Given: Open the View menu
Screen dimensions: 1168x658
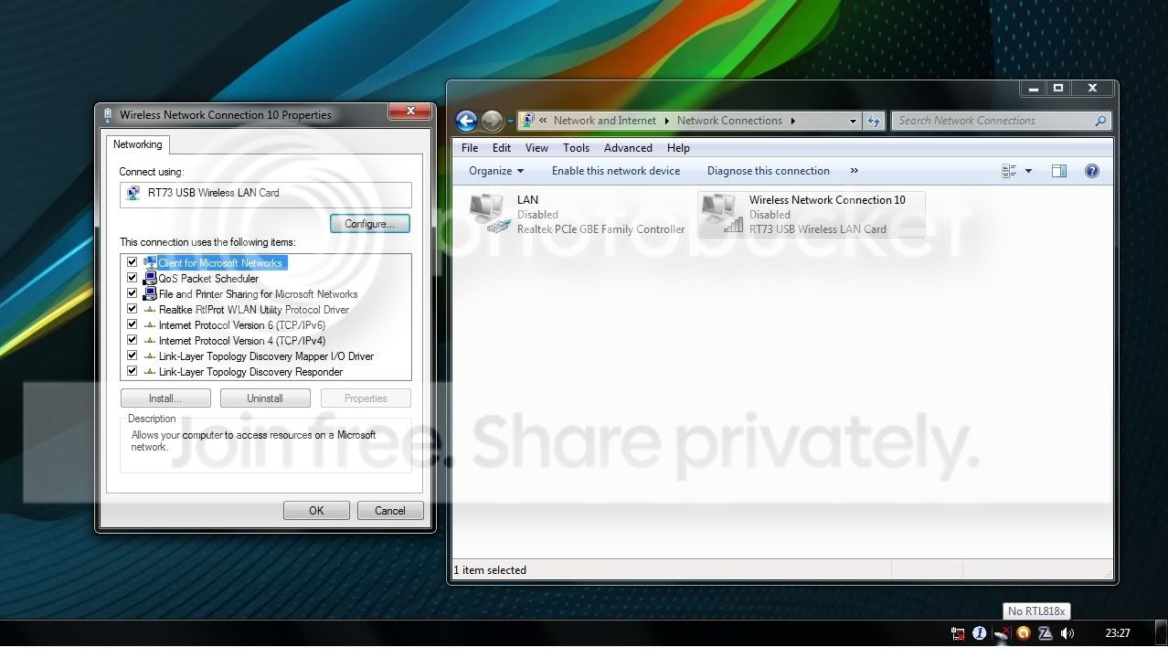Looking at the screenshot, I should pyautogui.click(x=536, y=148).
